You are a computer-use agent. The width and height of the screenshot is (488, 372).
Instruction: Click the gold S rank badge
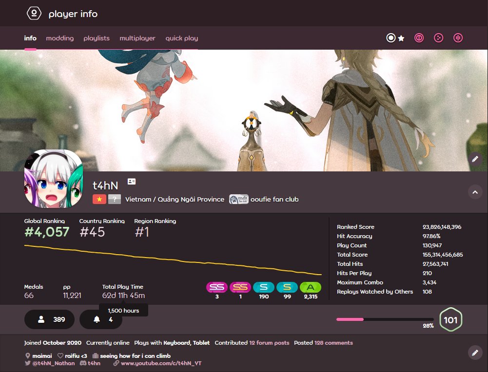(287, 287)
